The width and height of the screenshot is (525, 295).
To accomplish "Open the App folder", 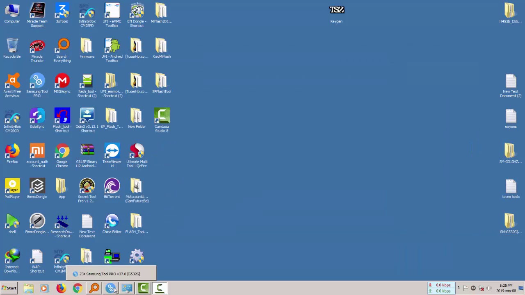I will tap(62, 188).
